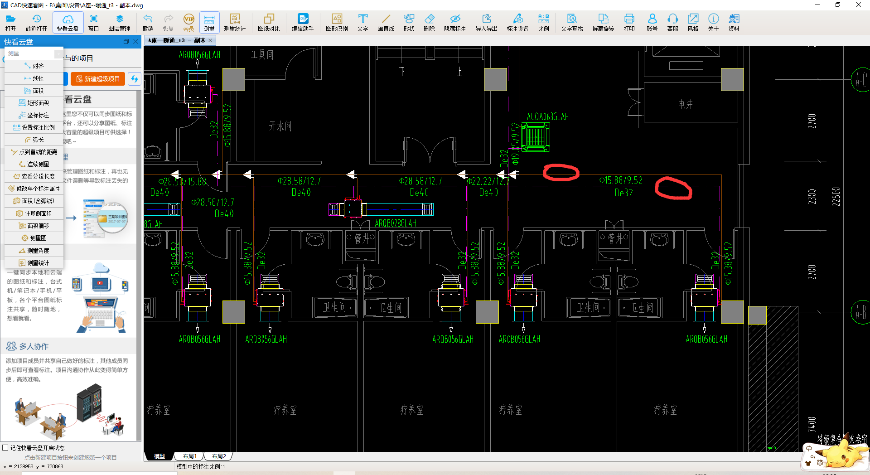Image resolution: width=870 pixels, height=475 pixels.
Task: Select the 文字 text tool
Action: coord(362,23)
